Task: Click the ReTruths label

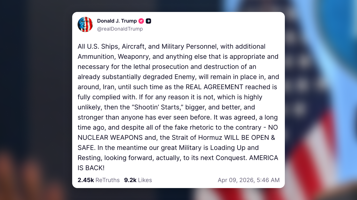Action: point(107,180)
